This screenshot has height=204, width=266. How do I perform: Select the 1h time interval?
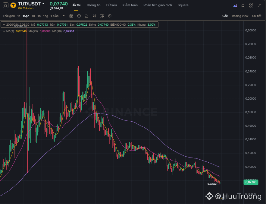coord(33,16)
